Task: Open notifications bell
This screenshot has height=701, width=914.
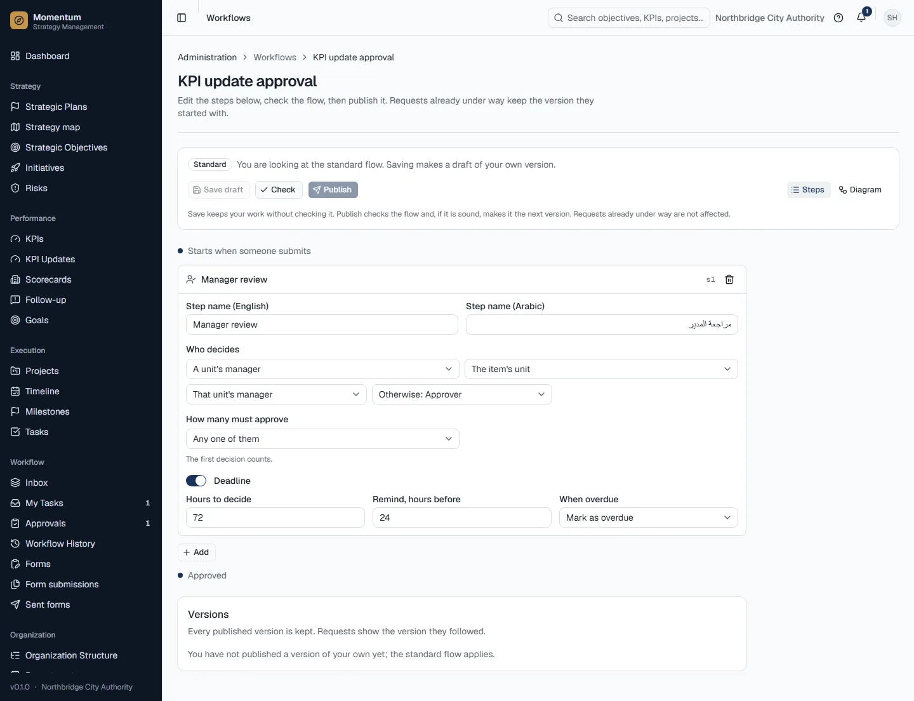Action: click(861, 18)
